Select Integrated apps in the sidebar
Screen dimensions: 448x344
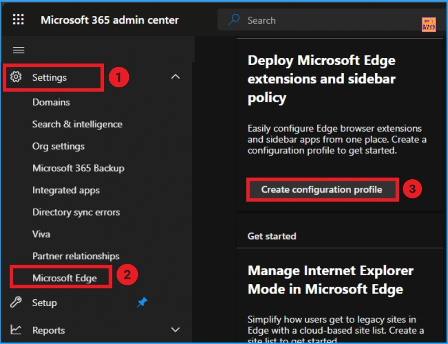tap(66, 190)
